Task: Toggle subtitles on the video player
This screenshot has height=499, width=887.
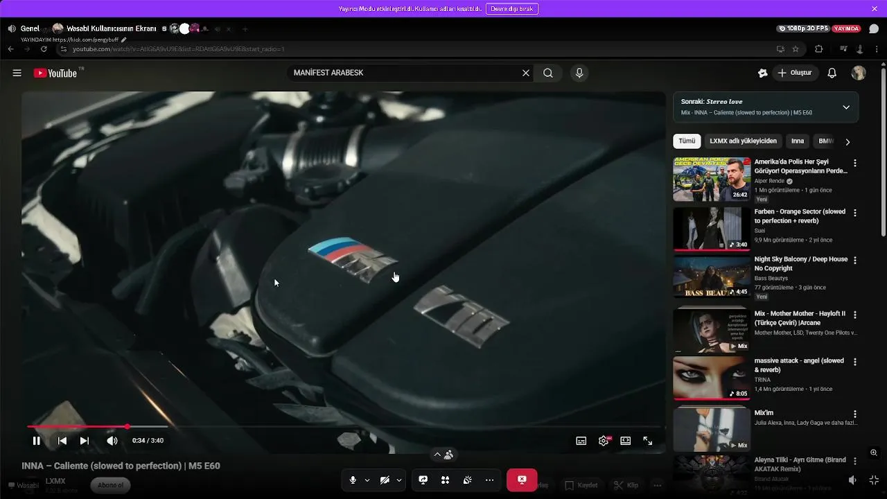Action: point(581,441)
